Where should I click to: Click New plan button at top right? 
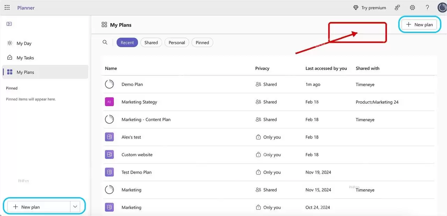click(419, 24)
